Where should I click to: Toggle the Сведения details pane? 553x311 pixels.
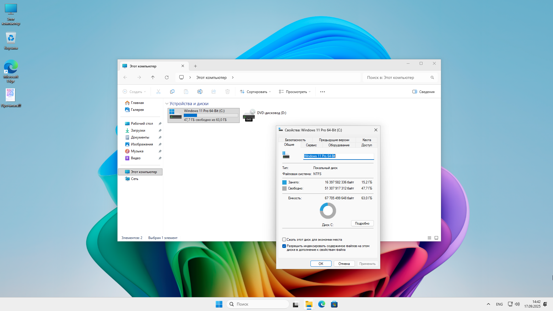423,92
